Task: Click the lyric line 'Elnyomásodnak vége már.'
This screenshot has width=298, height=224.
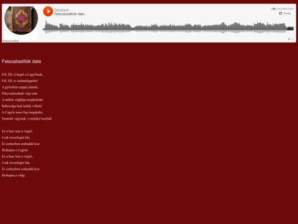Action: (x=20, y=93)
